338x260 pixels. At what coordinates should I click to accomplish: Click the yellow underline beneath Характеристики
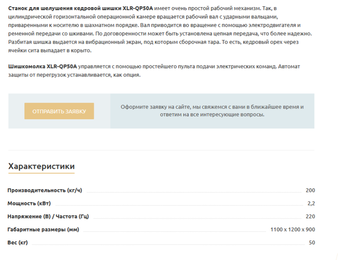41,173
